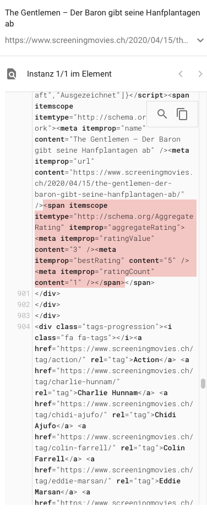Click the find-in-code icon beside Instanz
This screenshot has height=512, width=207.
12,74
